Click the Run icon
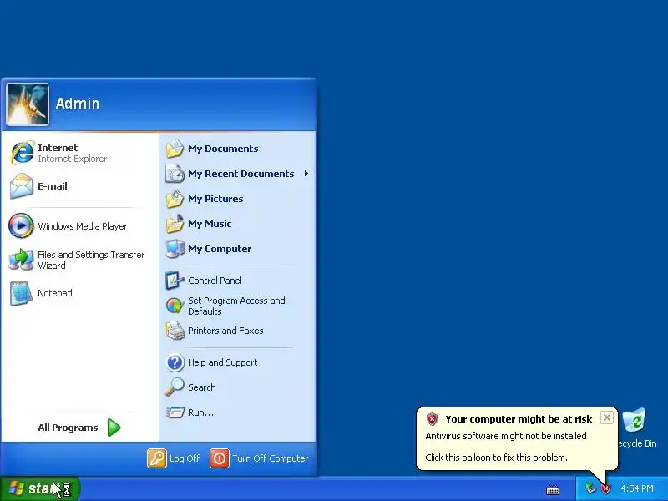The image size is (668, 501). coord(175,412)
